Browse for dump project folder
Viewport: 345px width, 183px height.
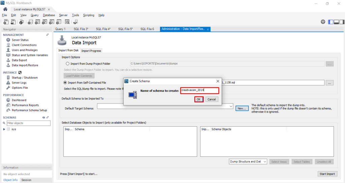[330, 64]
